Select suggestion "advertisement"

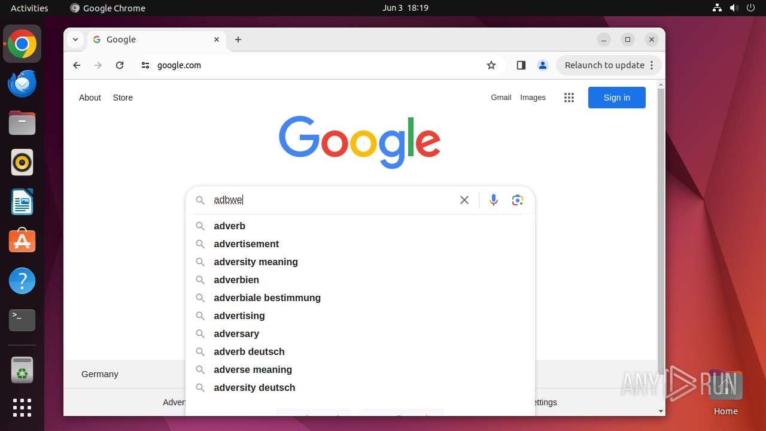pyautogui.click(x=360, y=244)
